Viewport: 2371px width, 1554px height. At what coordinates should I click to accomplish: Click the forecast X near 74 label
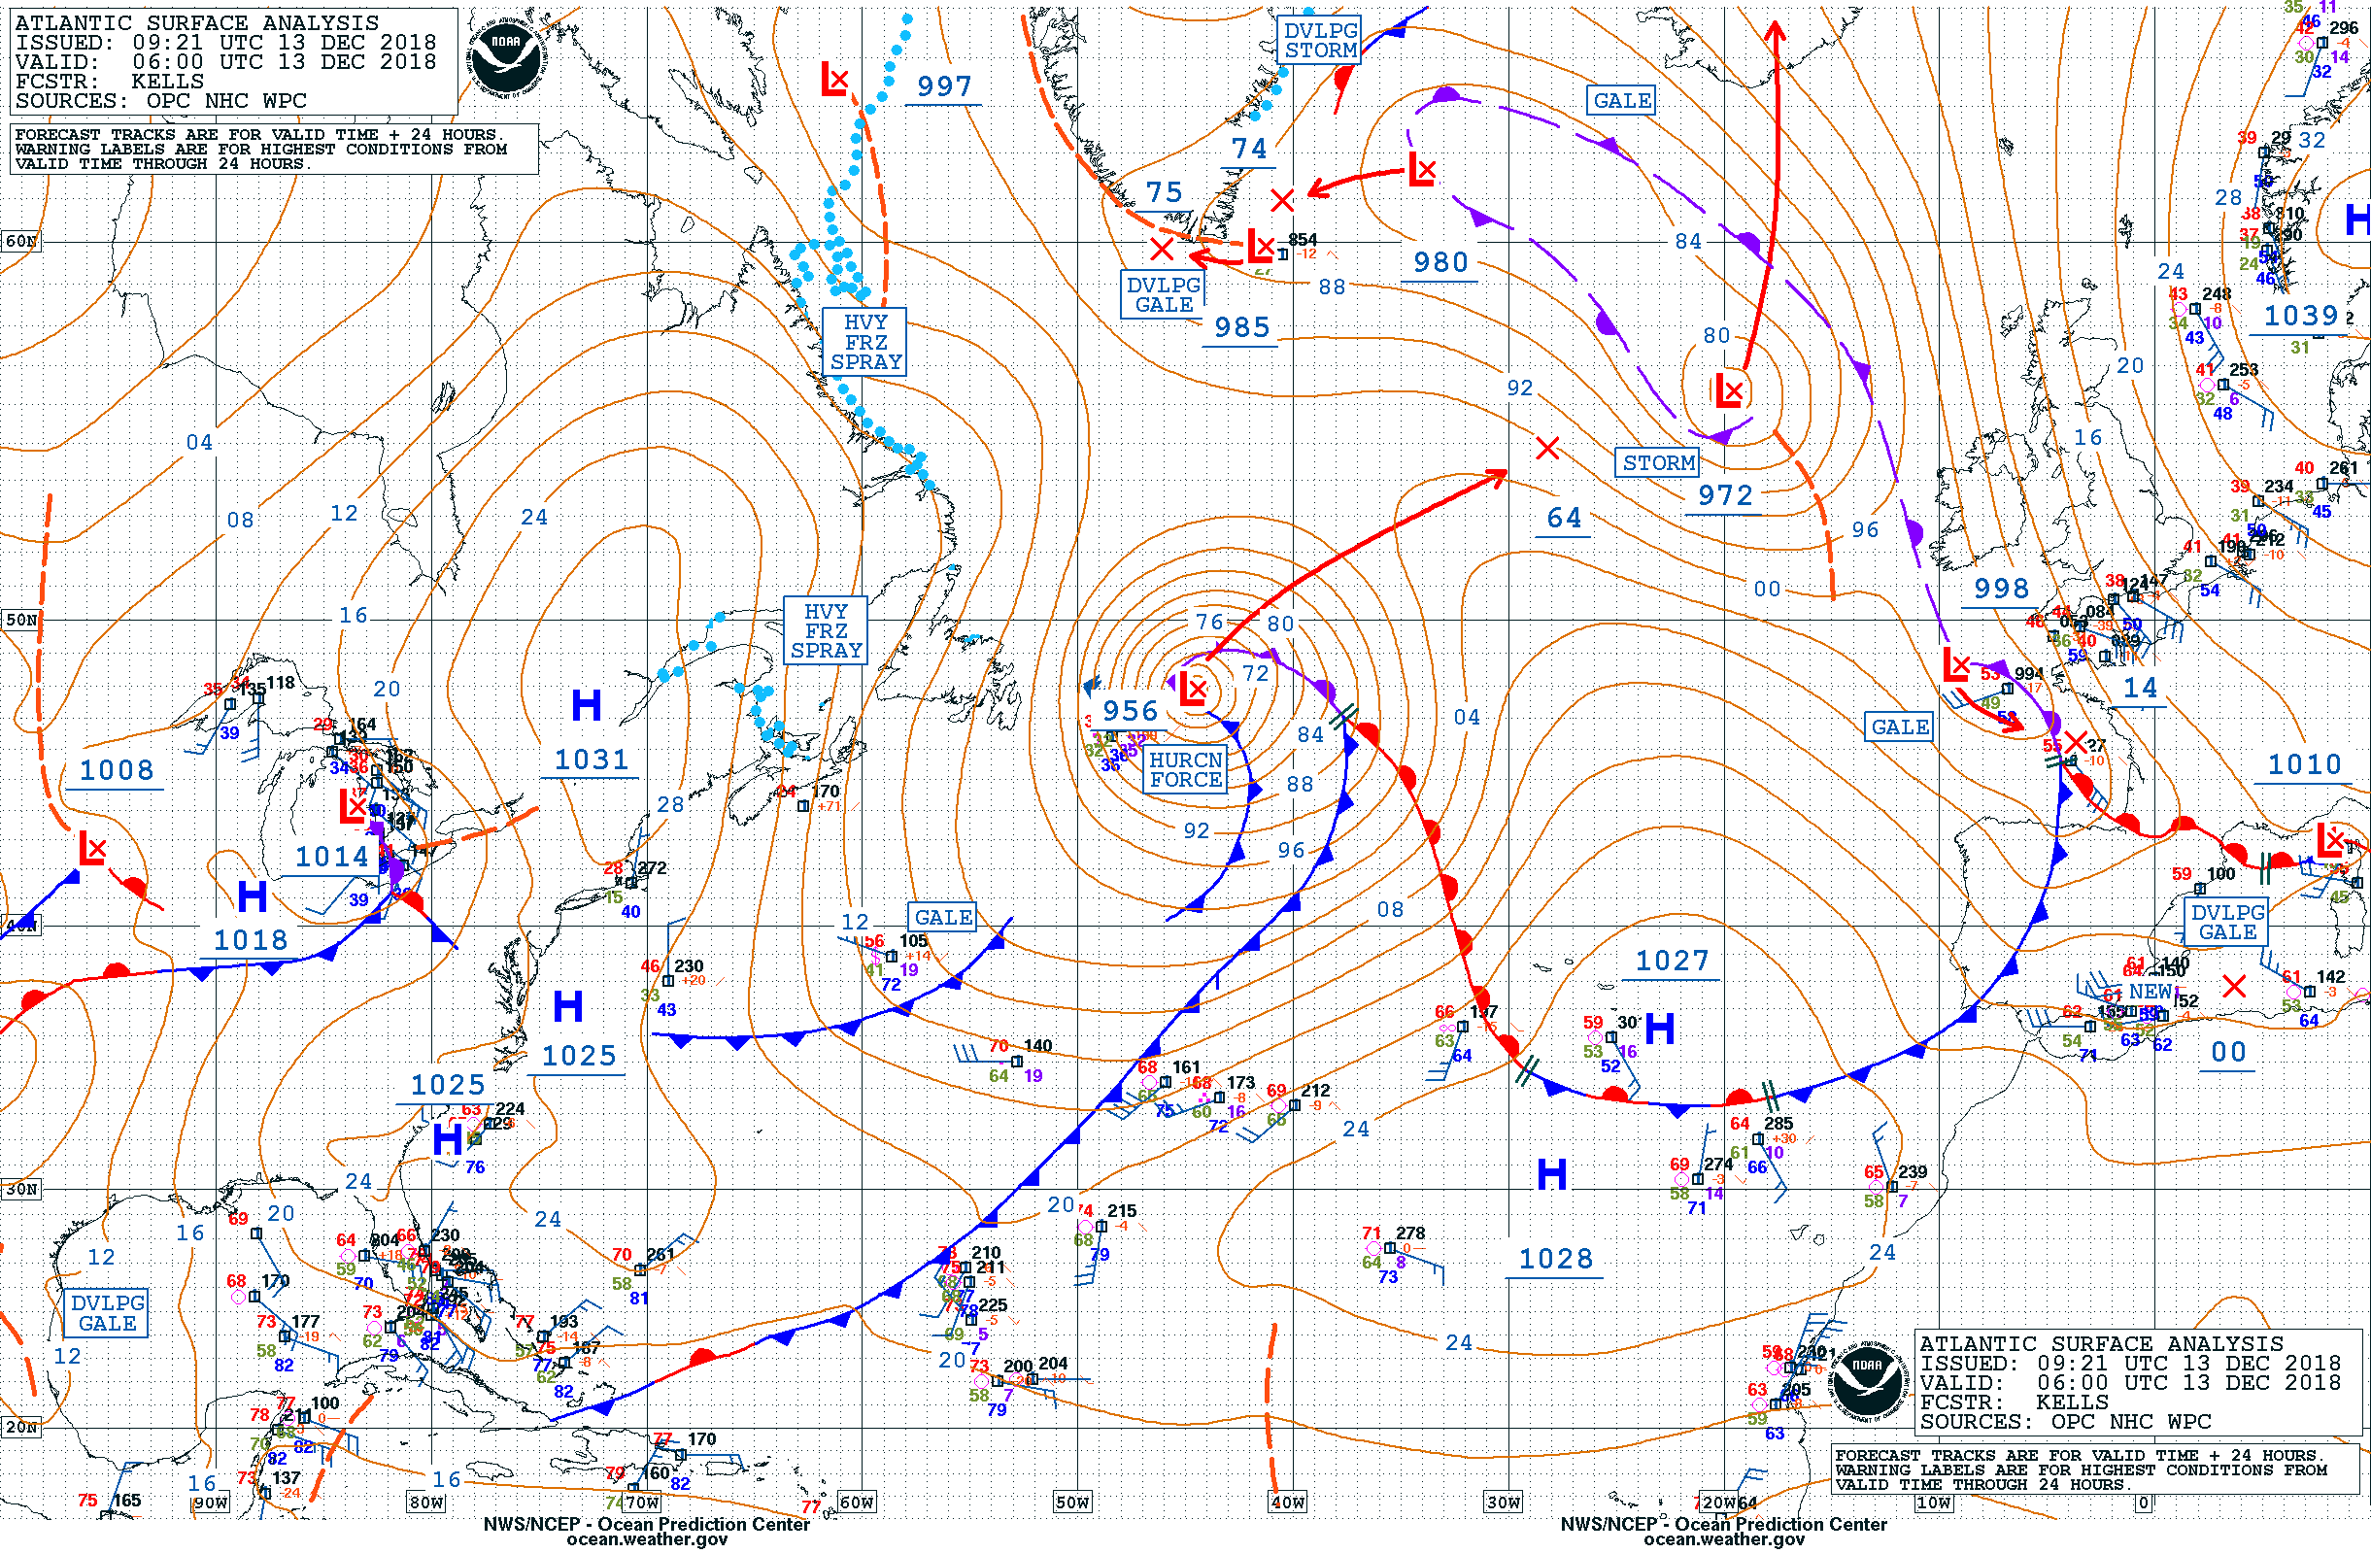tap(1282, 200)
